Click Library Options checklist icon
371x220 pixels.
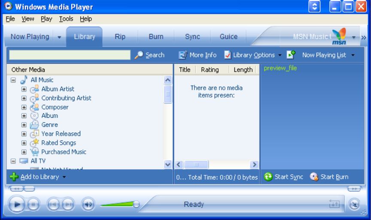(x=228, y=55)
